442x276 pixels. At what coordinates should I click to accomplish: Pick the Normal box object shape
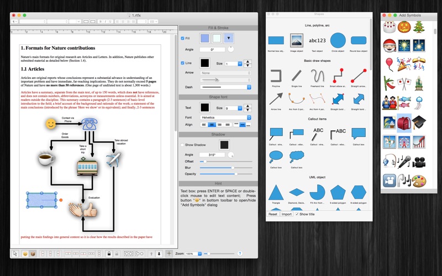(x=276, y=40)
